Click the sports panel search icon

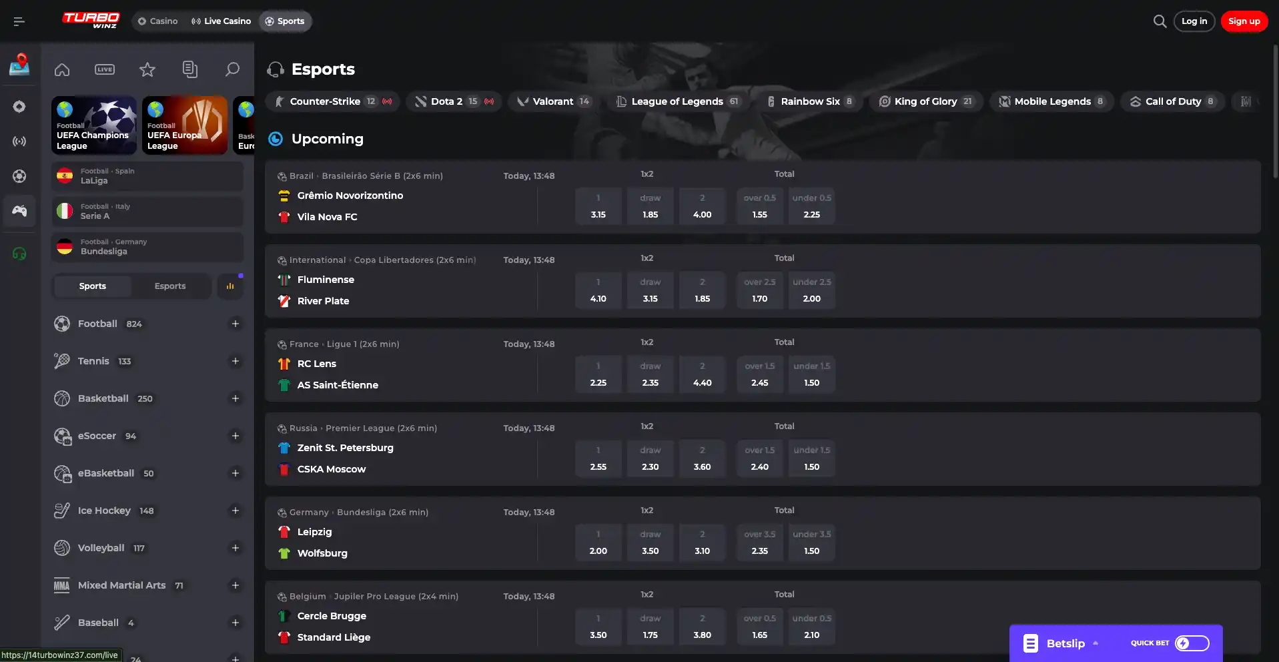coord(232,69)
